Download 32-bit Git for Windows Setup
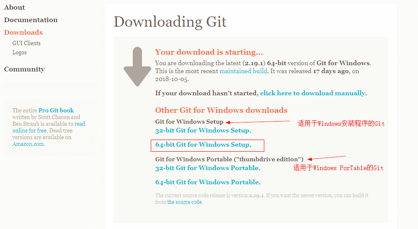 [x=202, y=130]
